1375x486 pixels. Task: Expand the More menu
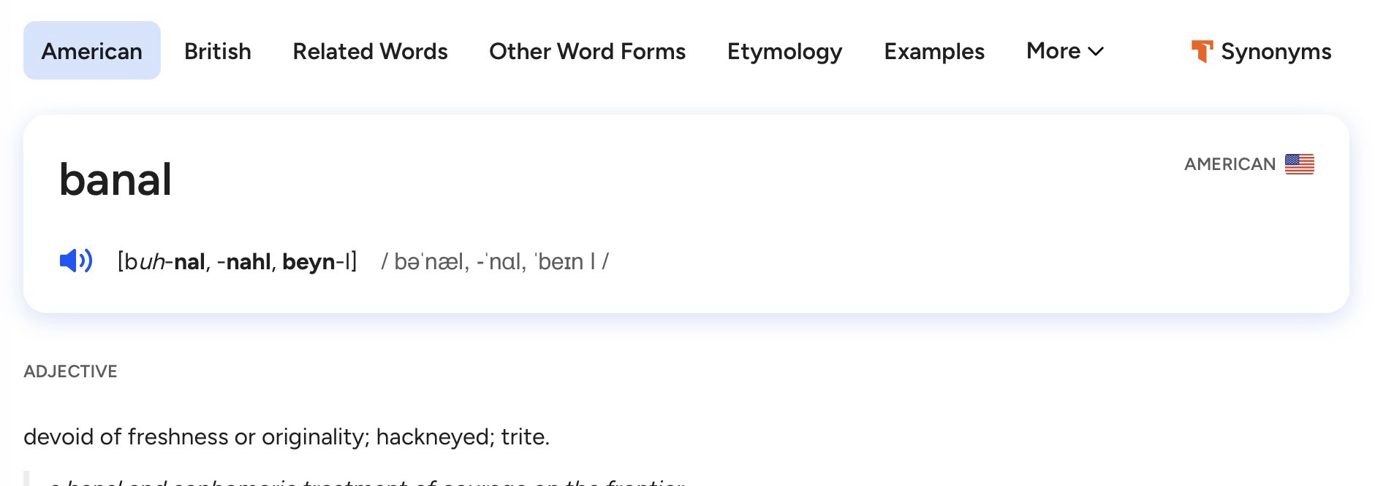[x=1064, y=51]
